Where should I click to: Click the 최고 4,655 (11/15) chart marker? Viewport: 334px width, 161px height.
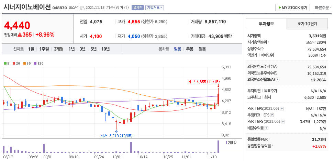point(203,82)
